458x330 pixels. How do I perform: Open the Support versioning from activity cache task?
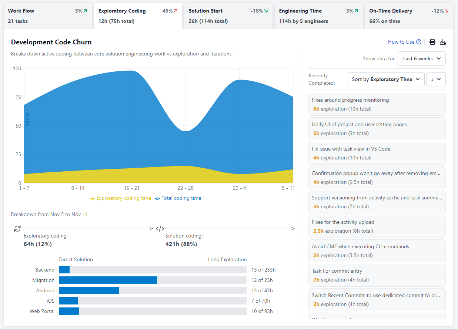377,202
